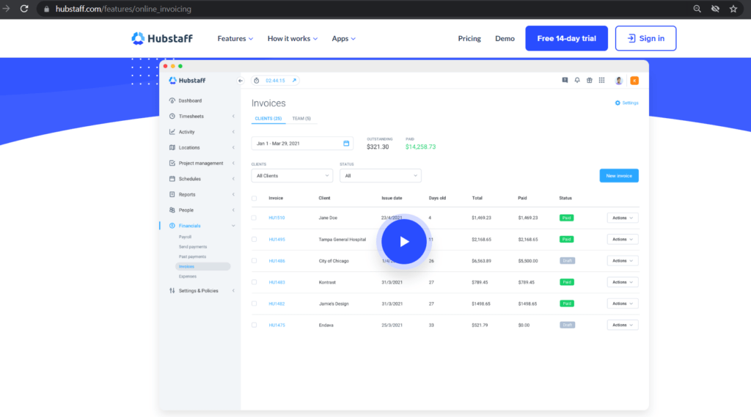The width and height of the screenshot is (751, 417).
Task: Click the Hubstaff logo in site header
Action: [x=162, y=38]
